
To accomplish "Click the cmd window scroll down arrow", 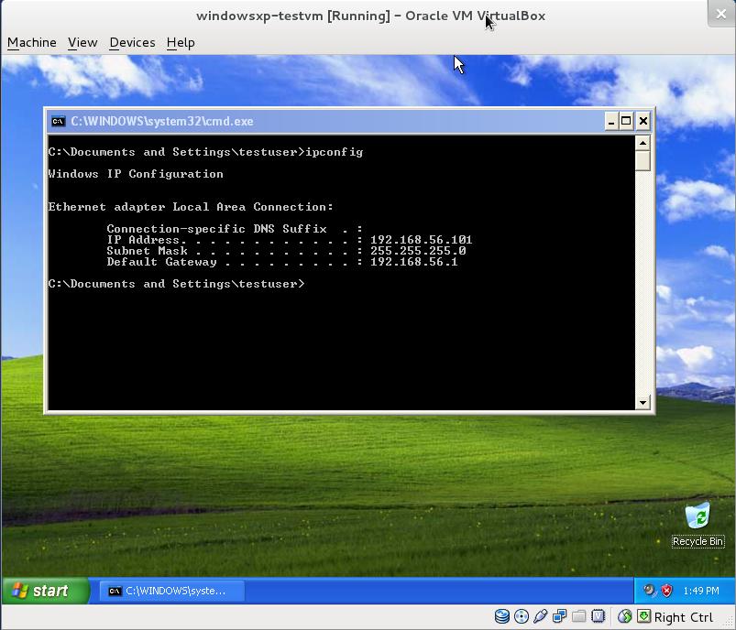I will click(643, 402).
